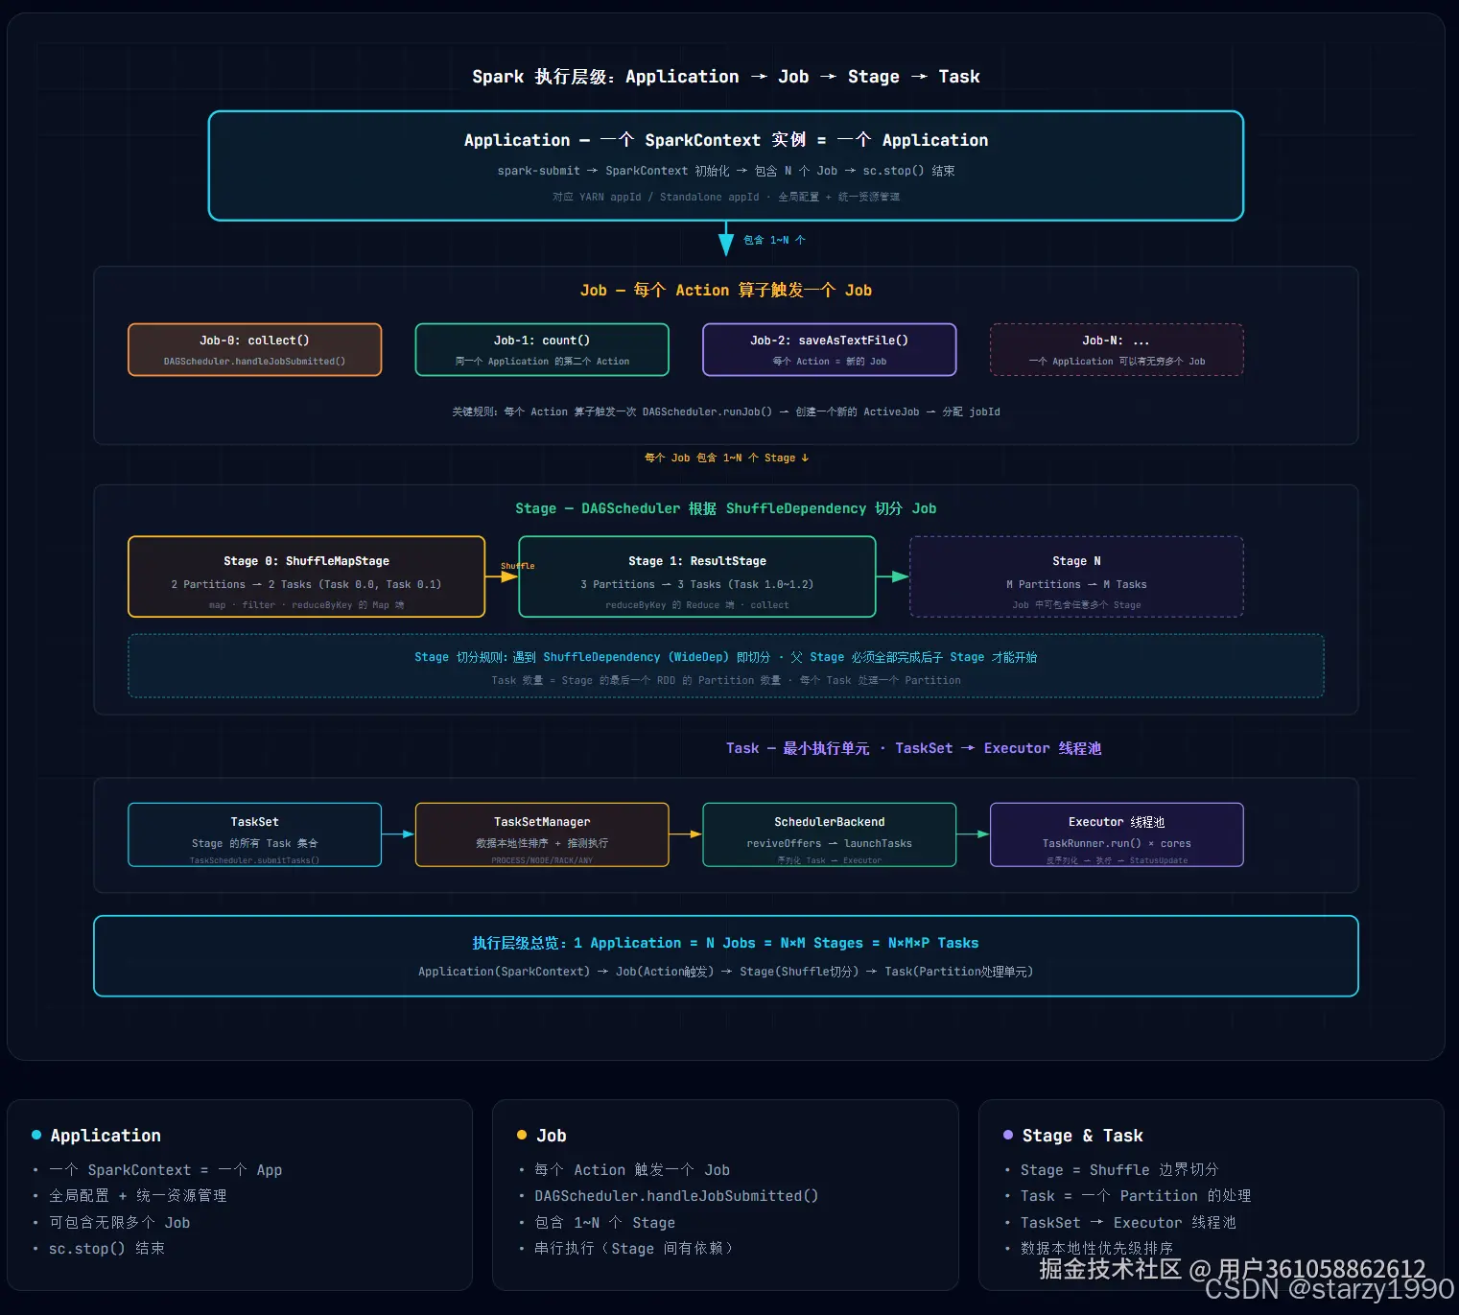Click bullet 'sc.stop() 结束'

(106, 1249)
